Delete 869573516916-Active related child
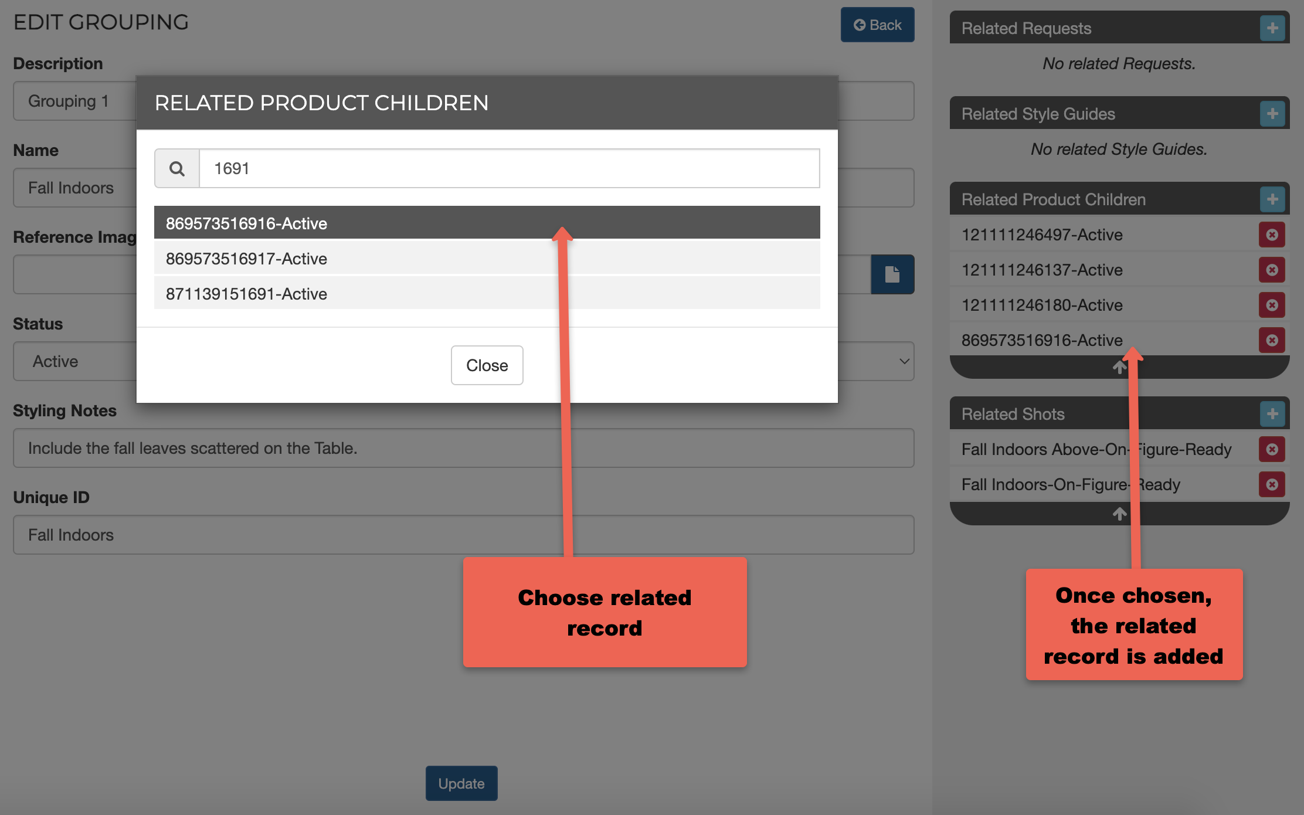The height and width of the screenshot is (815, 1304). pyautogui.click(x=1272, y=340)
